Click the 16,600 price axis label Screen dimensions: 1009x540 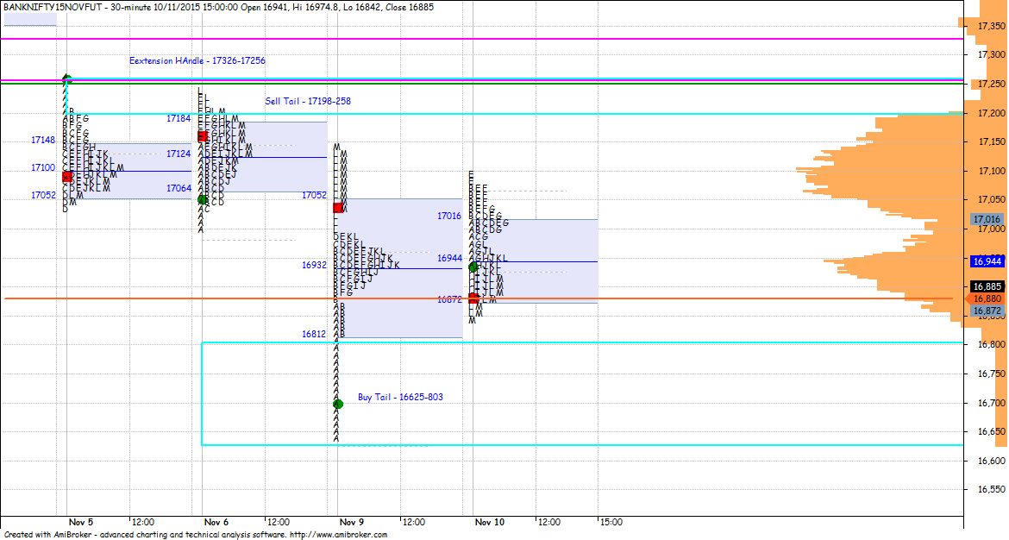coord(992,460)
